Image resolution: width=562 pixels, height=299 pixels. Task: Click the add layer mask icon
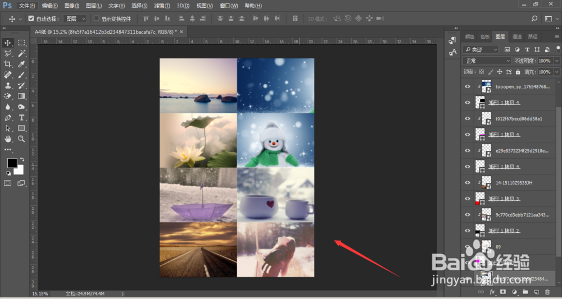503,292
